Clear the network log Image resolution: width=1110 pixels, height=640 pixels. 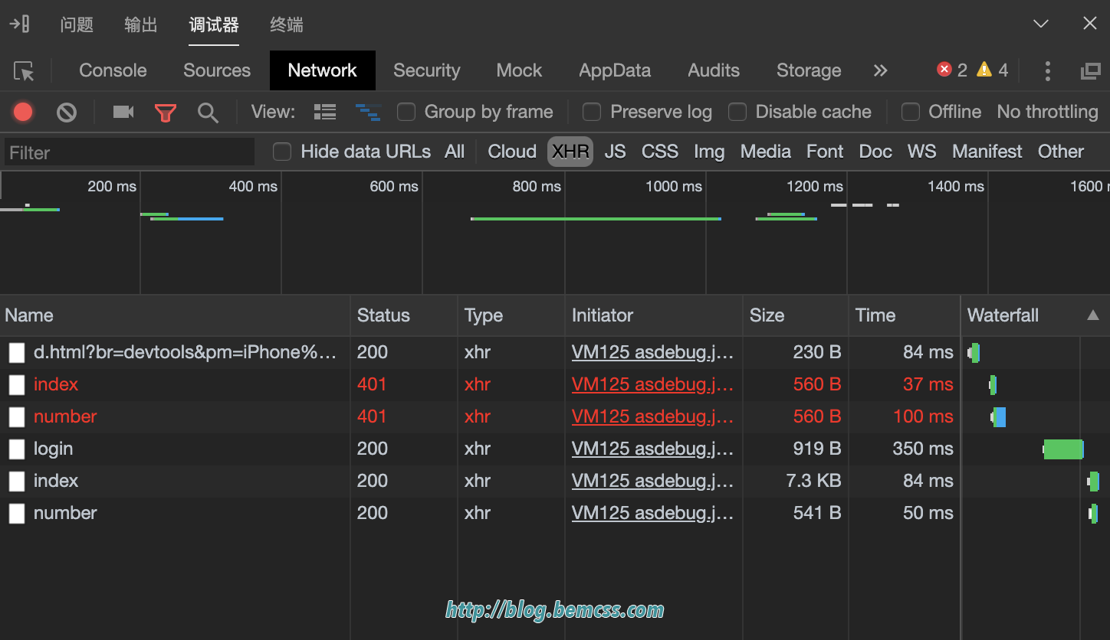(67, 113)
